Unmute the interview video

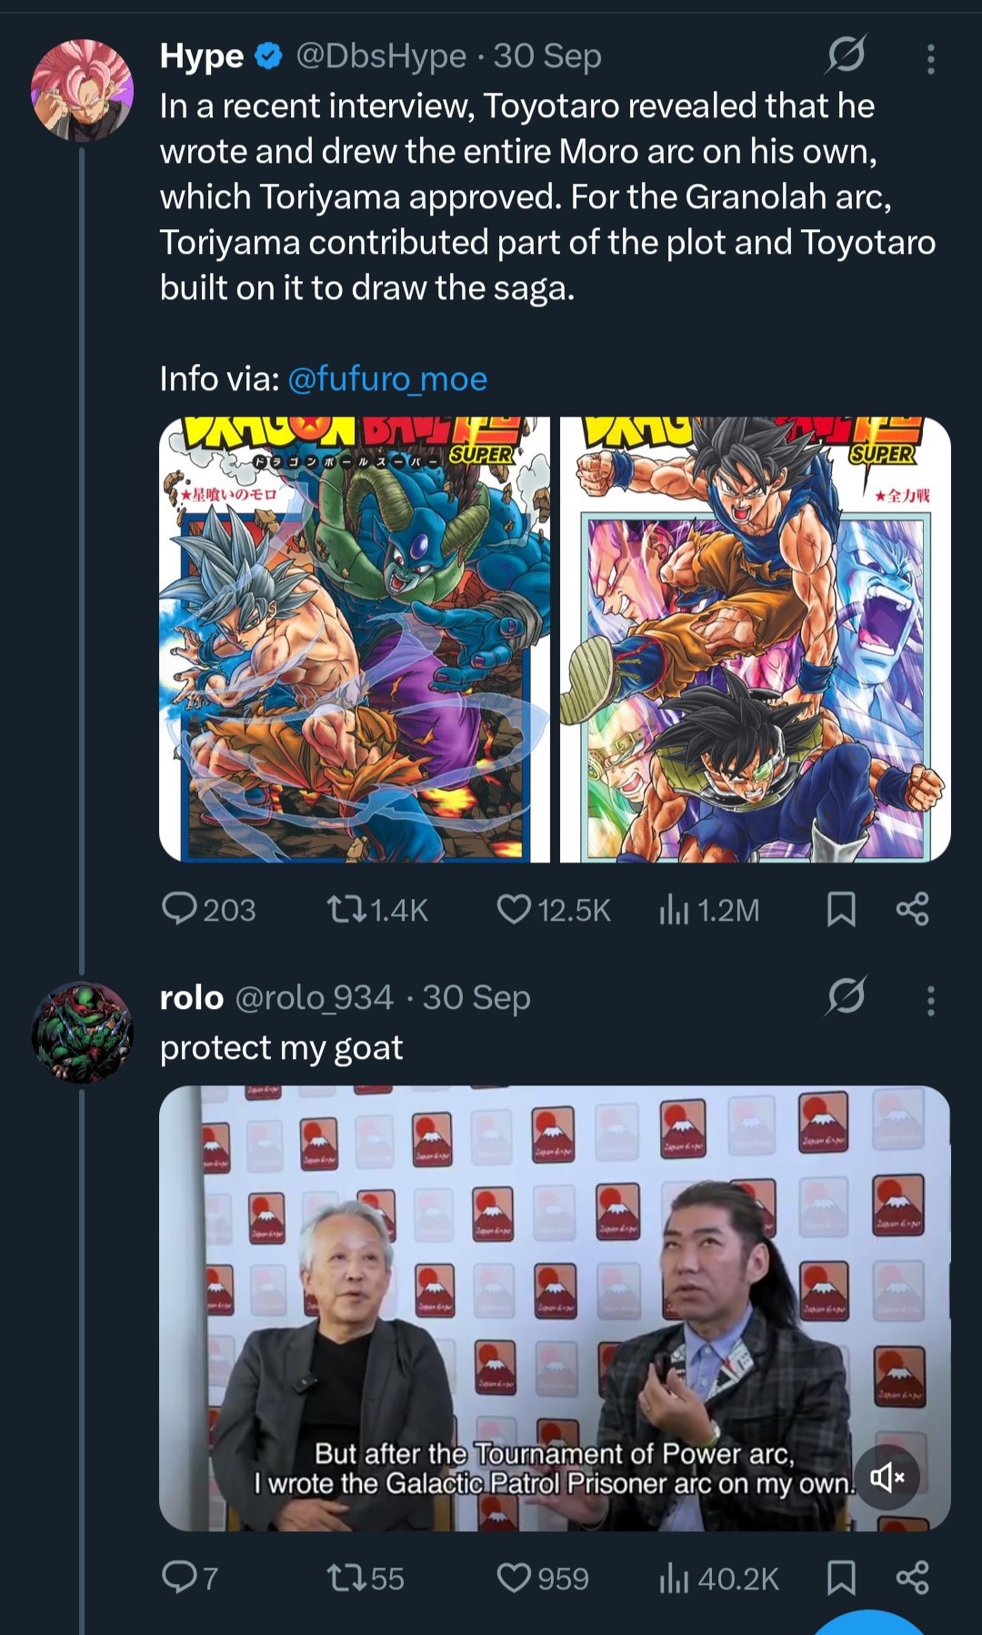pyautogui.click(x=887, y=1477)
